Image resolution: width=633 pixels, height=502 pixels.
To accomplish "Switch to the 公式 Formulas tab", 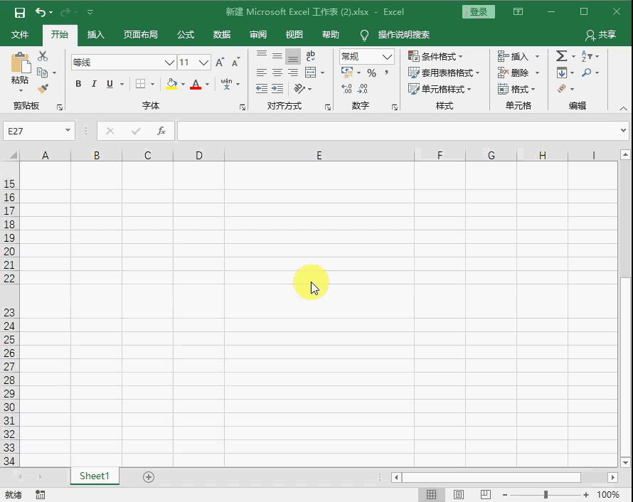I will (x=186, y=35).
